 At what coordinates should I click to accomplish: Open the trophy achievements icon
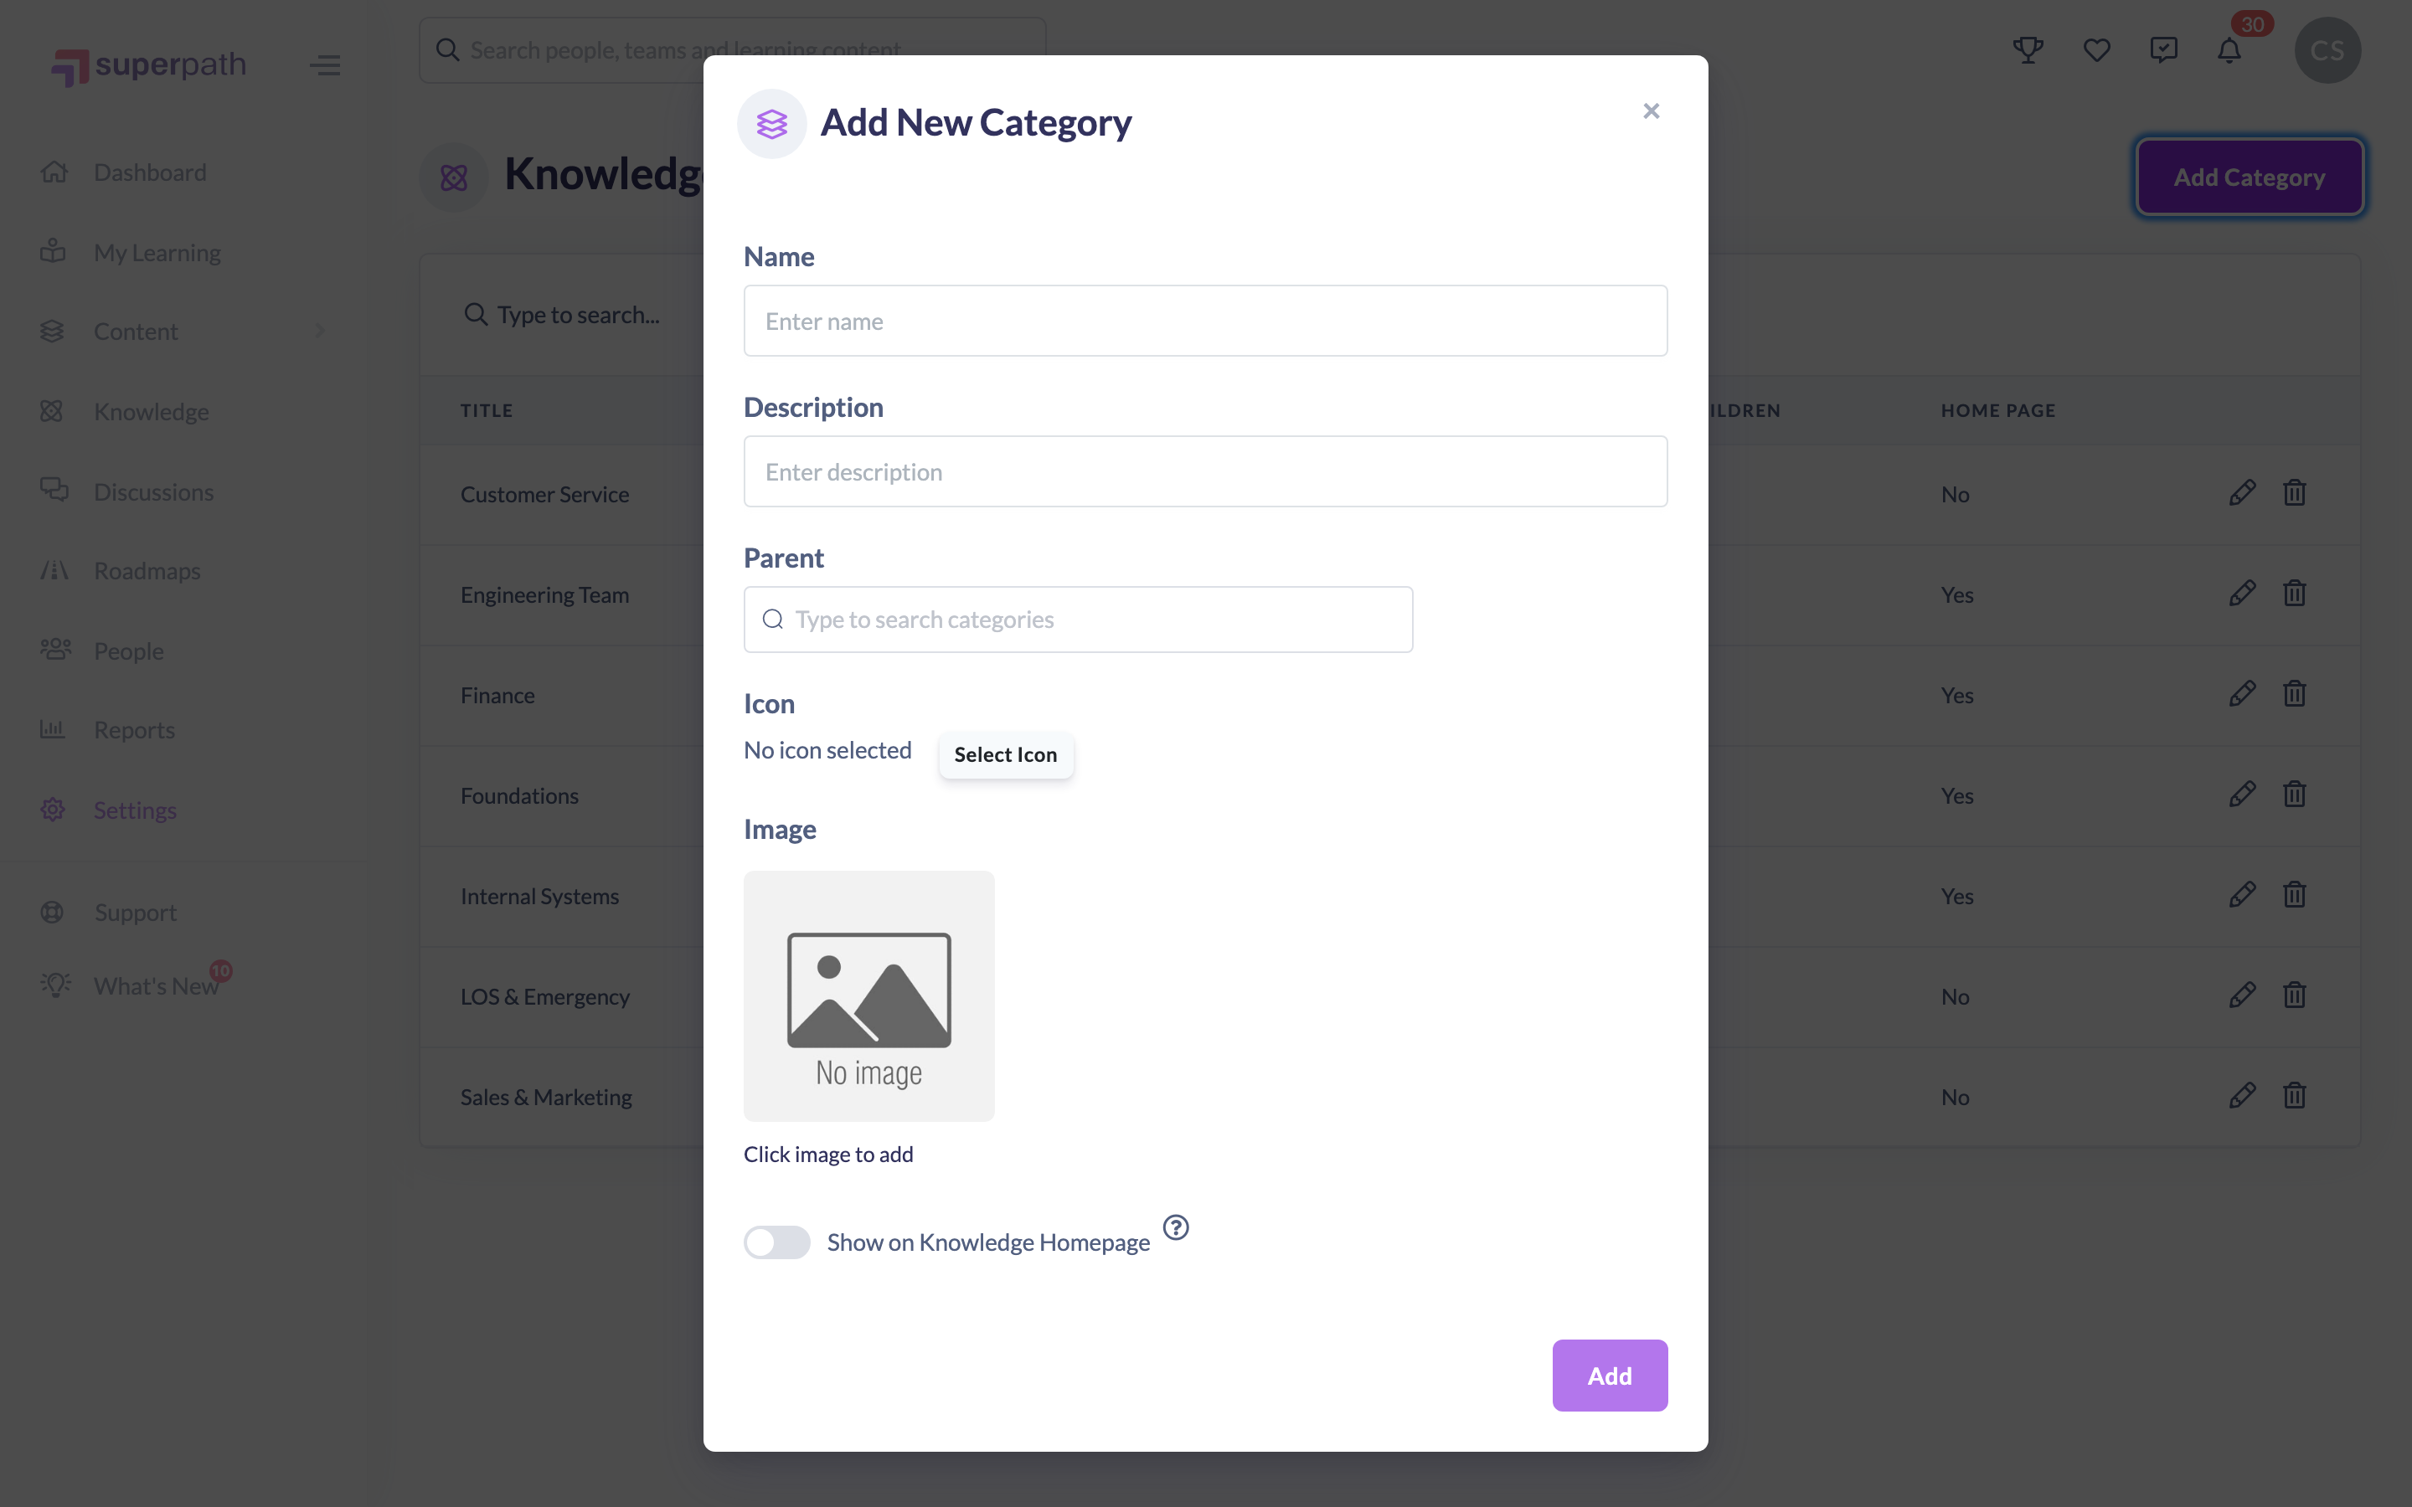tap(2028, 50)
